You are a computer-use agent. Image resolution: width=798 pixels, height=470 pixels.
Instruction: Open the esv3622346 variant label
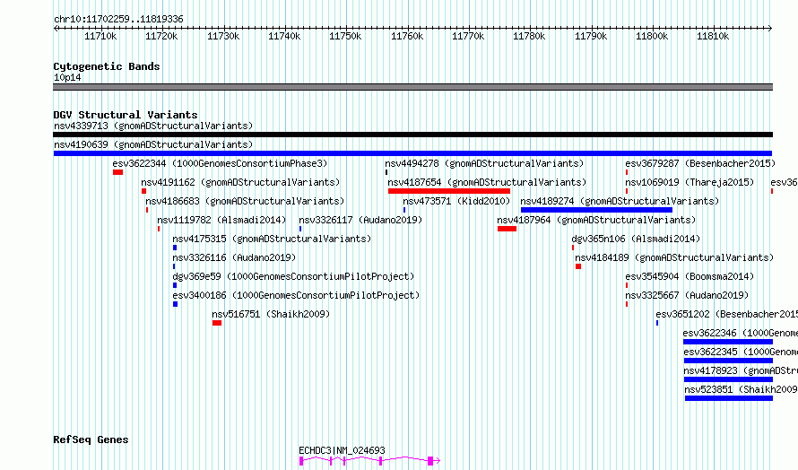741,333
